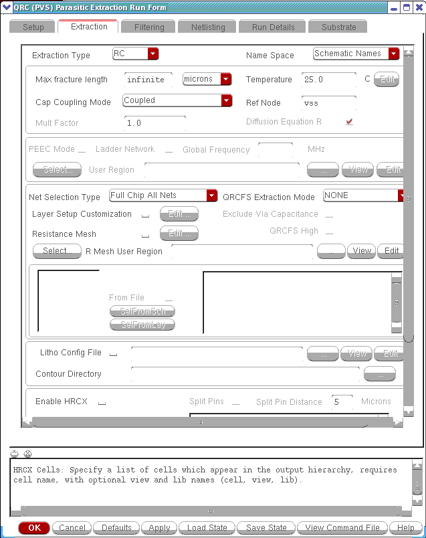Image resolution: width=426 pixels, height=538 pixels.
Task: Click the Max fracture length field
Action: [x=148, y=80]
